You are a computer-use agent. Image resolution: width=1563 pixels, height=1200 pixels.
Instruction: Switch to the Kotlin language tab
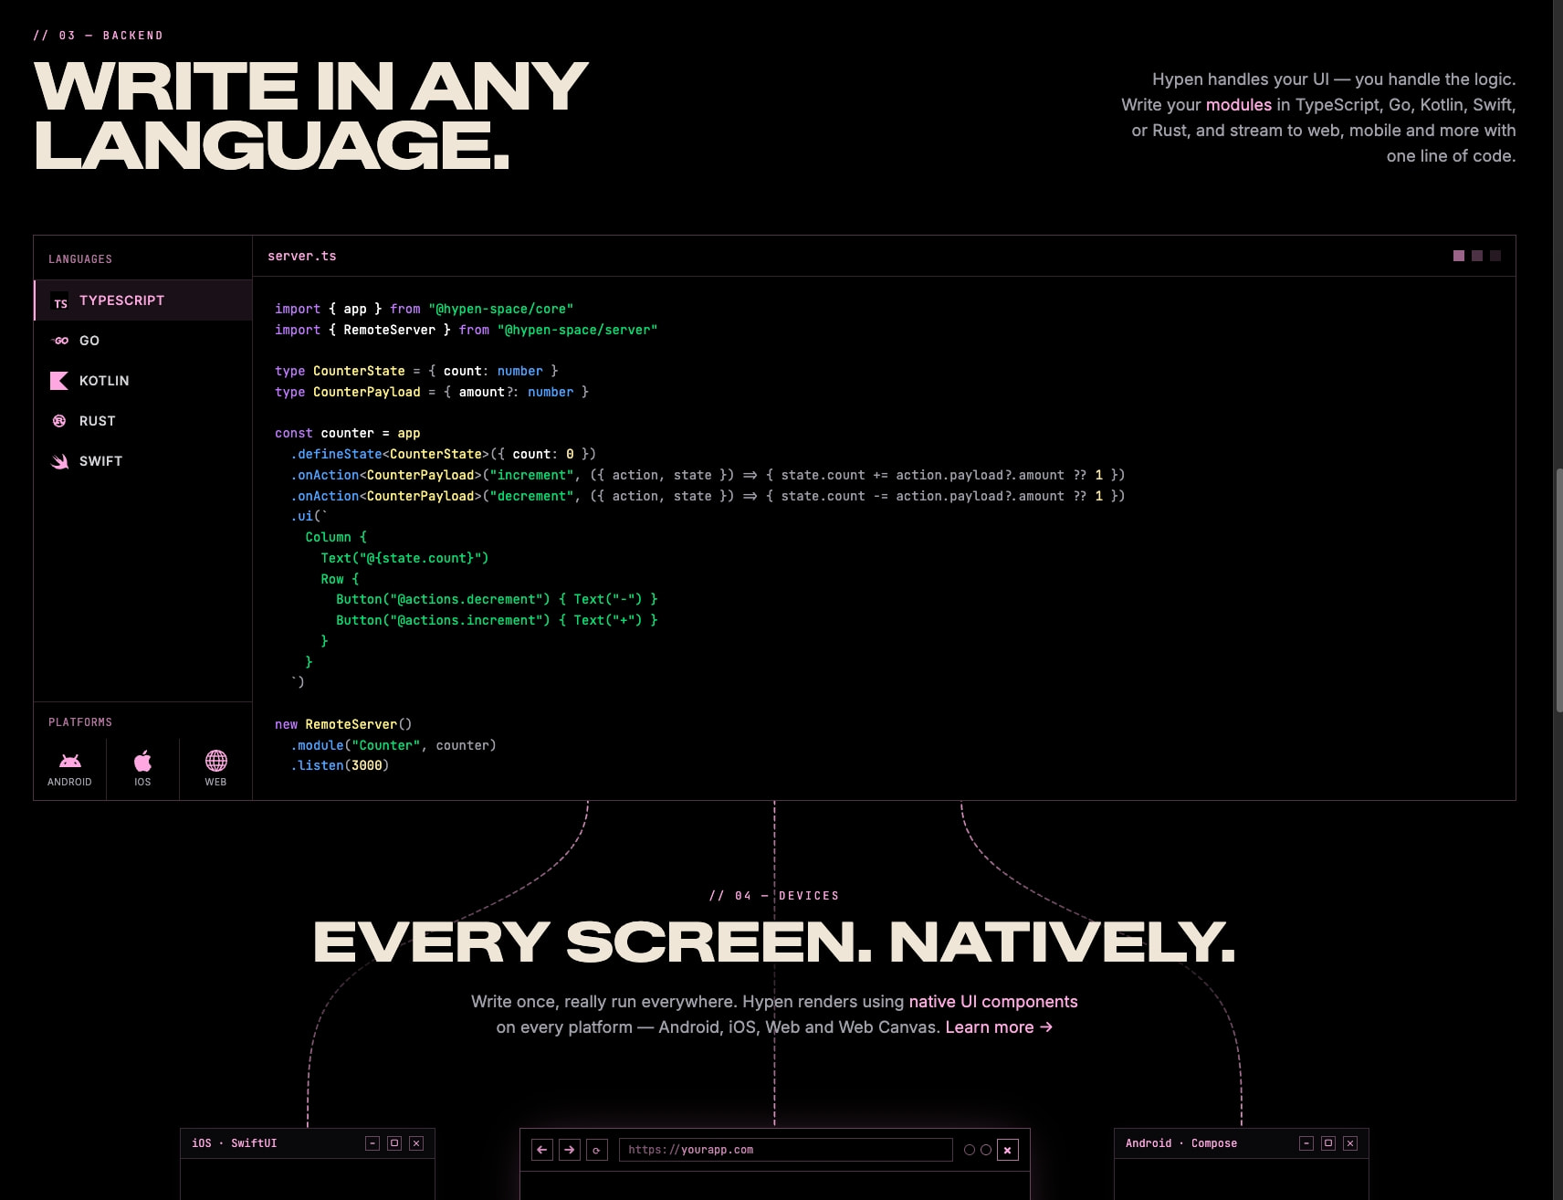point(143,381)
